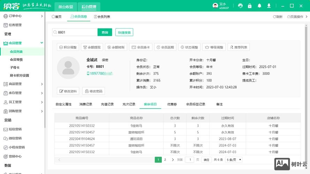This screenshot has width=310, height=174.
Task: Click the 任务管理 icon in sidebar
Action: pos(6,25)
